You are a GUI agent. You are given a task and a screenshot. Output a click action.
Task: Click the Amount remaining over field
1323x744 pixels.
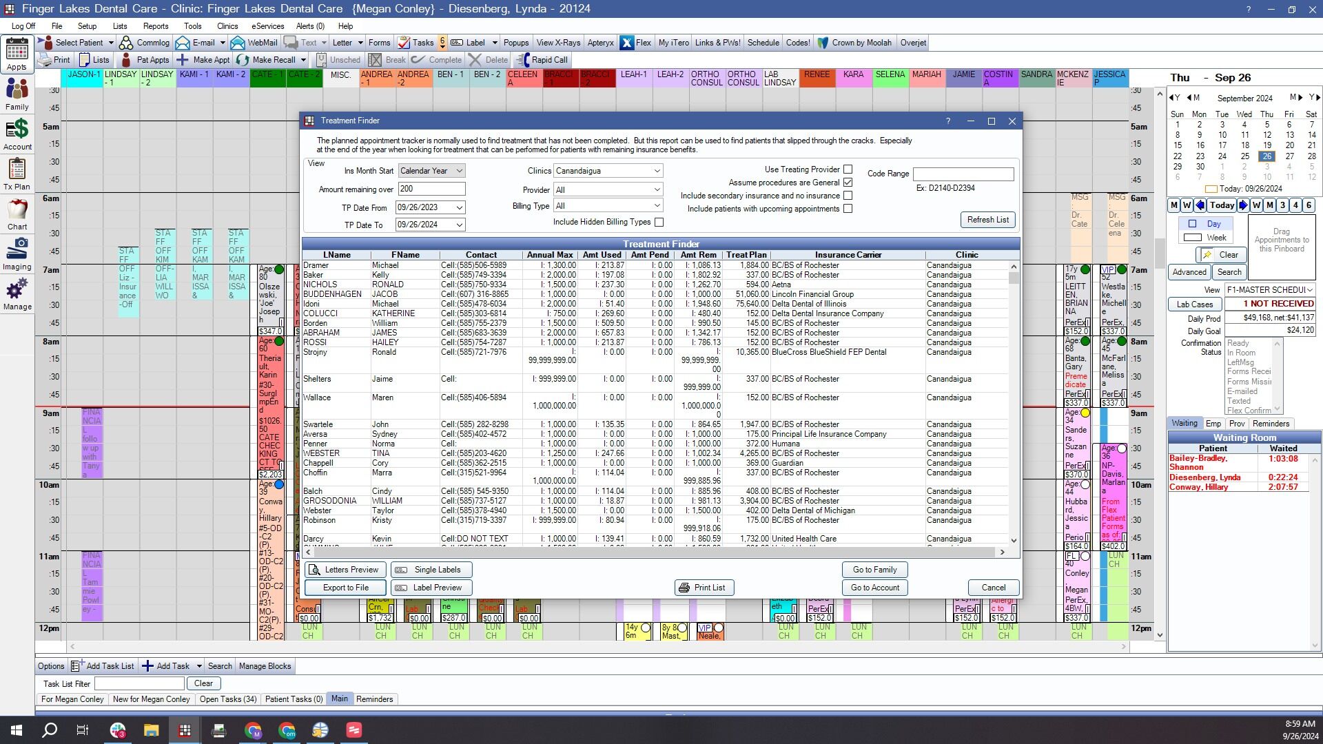point(431,189)
